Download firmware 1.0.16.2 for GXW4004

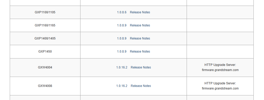122,67
